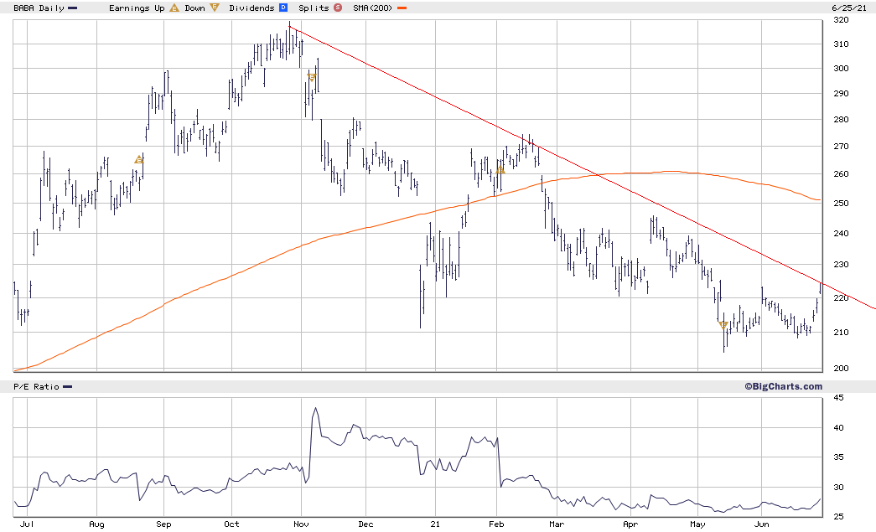Click the blue Dividends D legend icon

283,8
